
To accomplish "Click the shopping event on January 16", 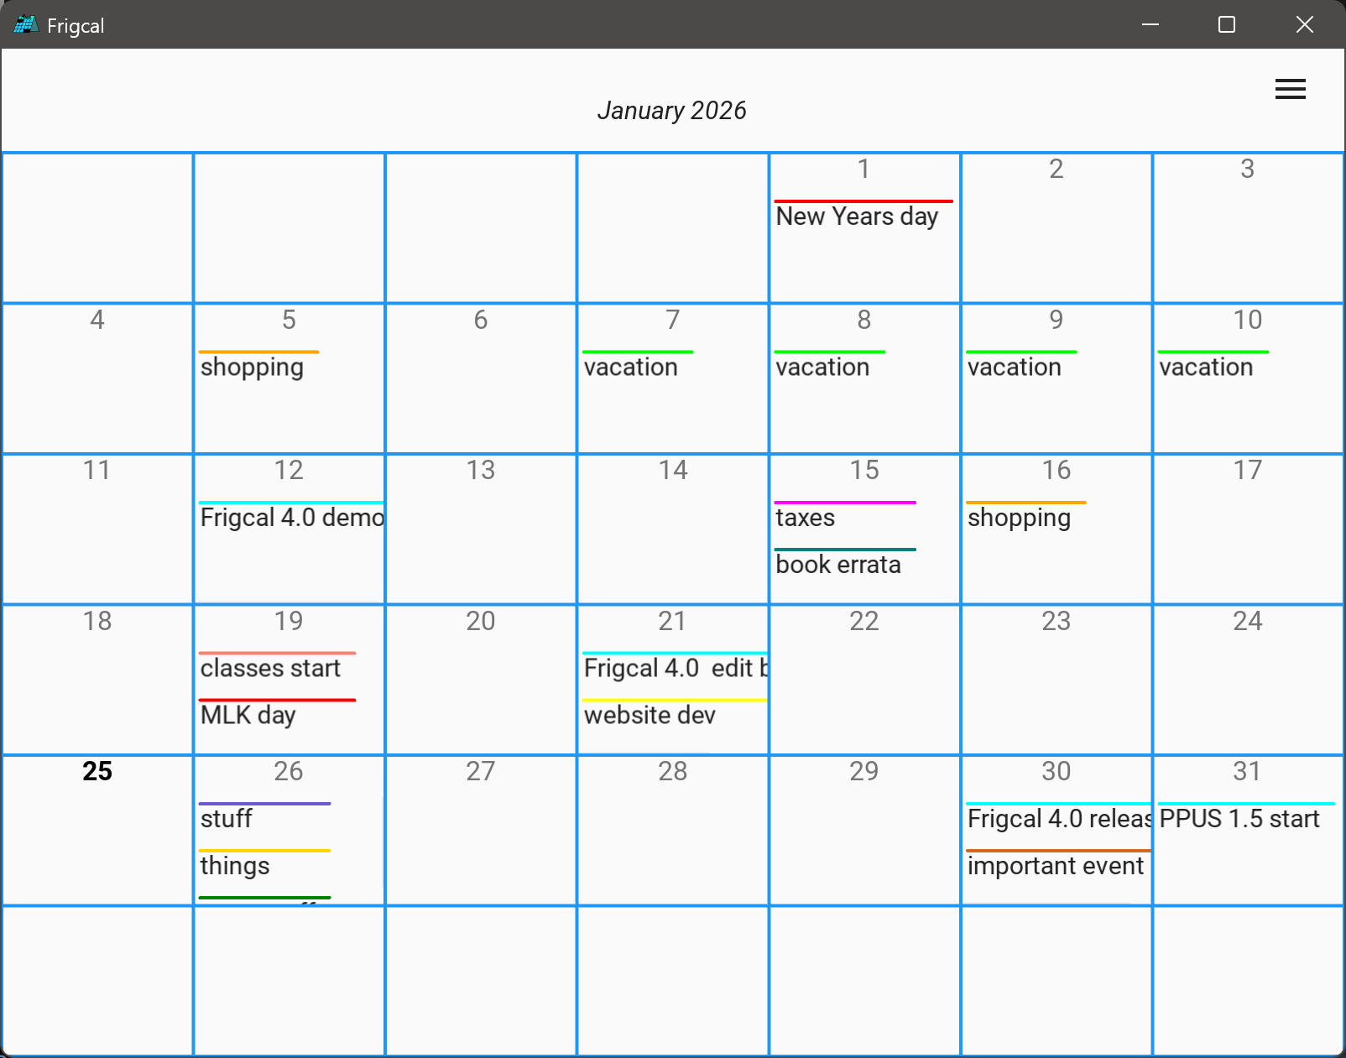I will coord(1019,518).
